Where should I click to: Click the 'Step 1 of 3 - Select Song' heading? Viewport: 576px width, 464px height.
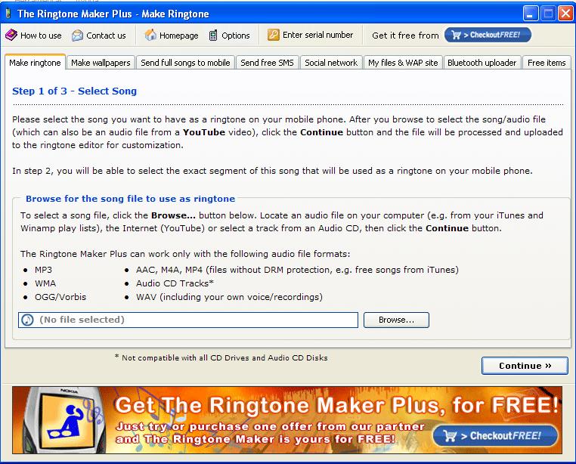[74, 91]
